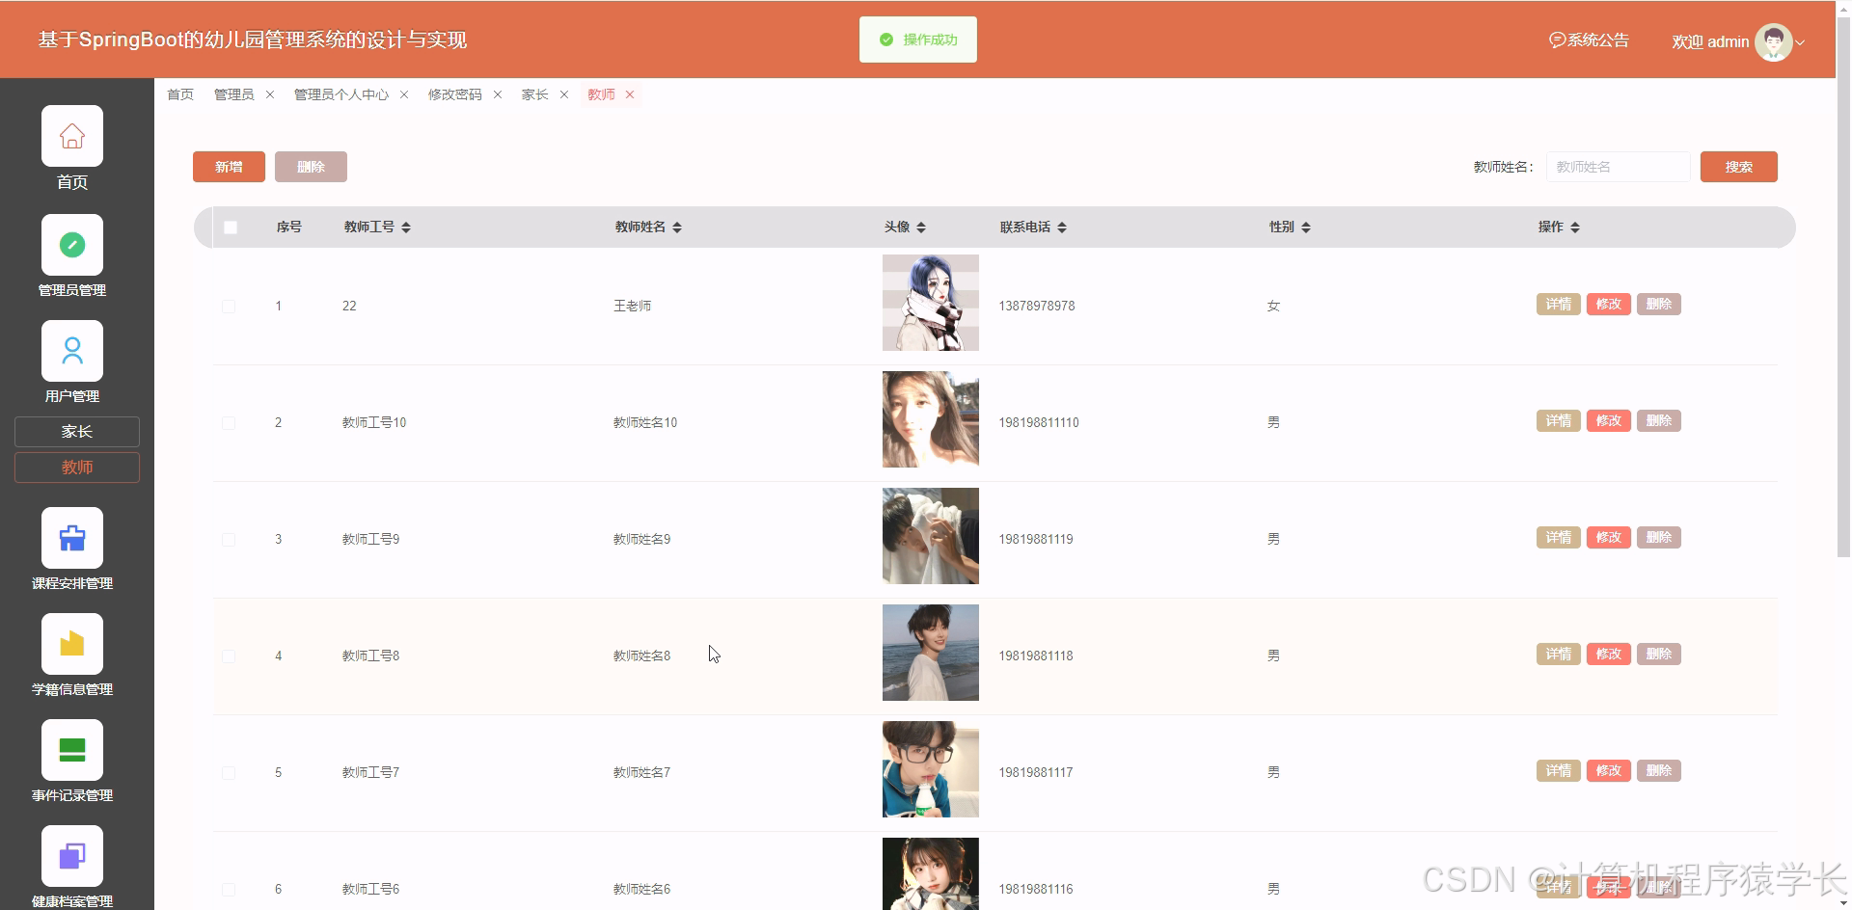View 详情 for 教师姓名10
This screenshot has width=1852, height=910.
click(1559, 421)
